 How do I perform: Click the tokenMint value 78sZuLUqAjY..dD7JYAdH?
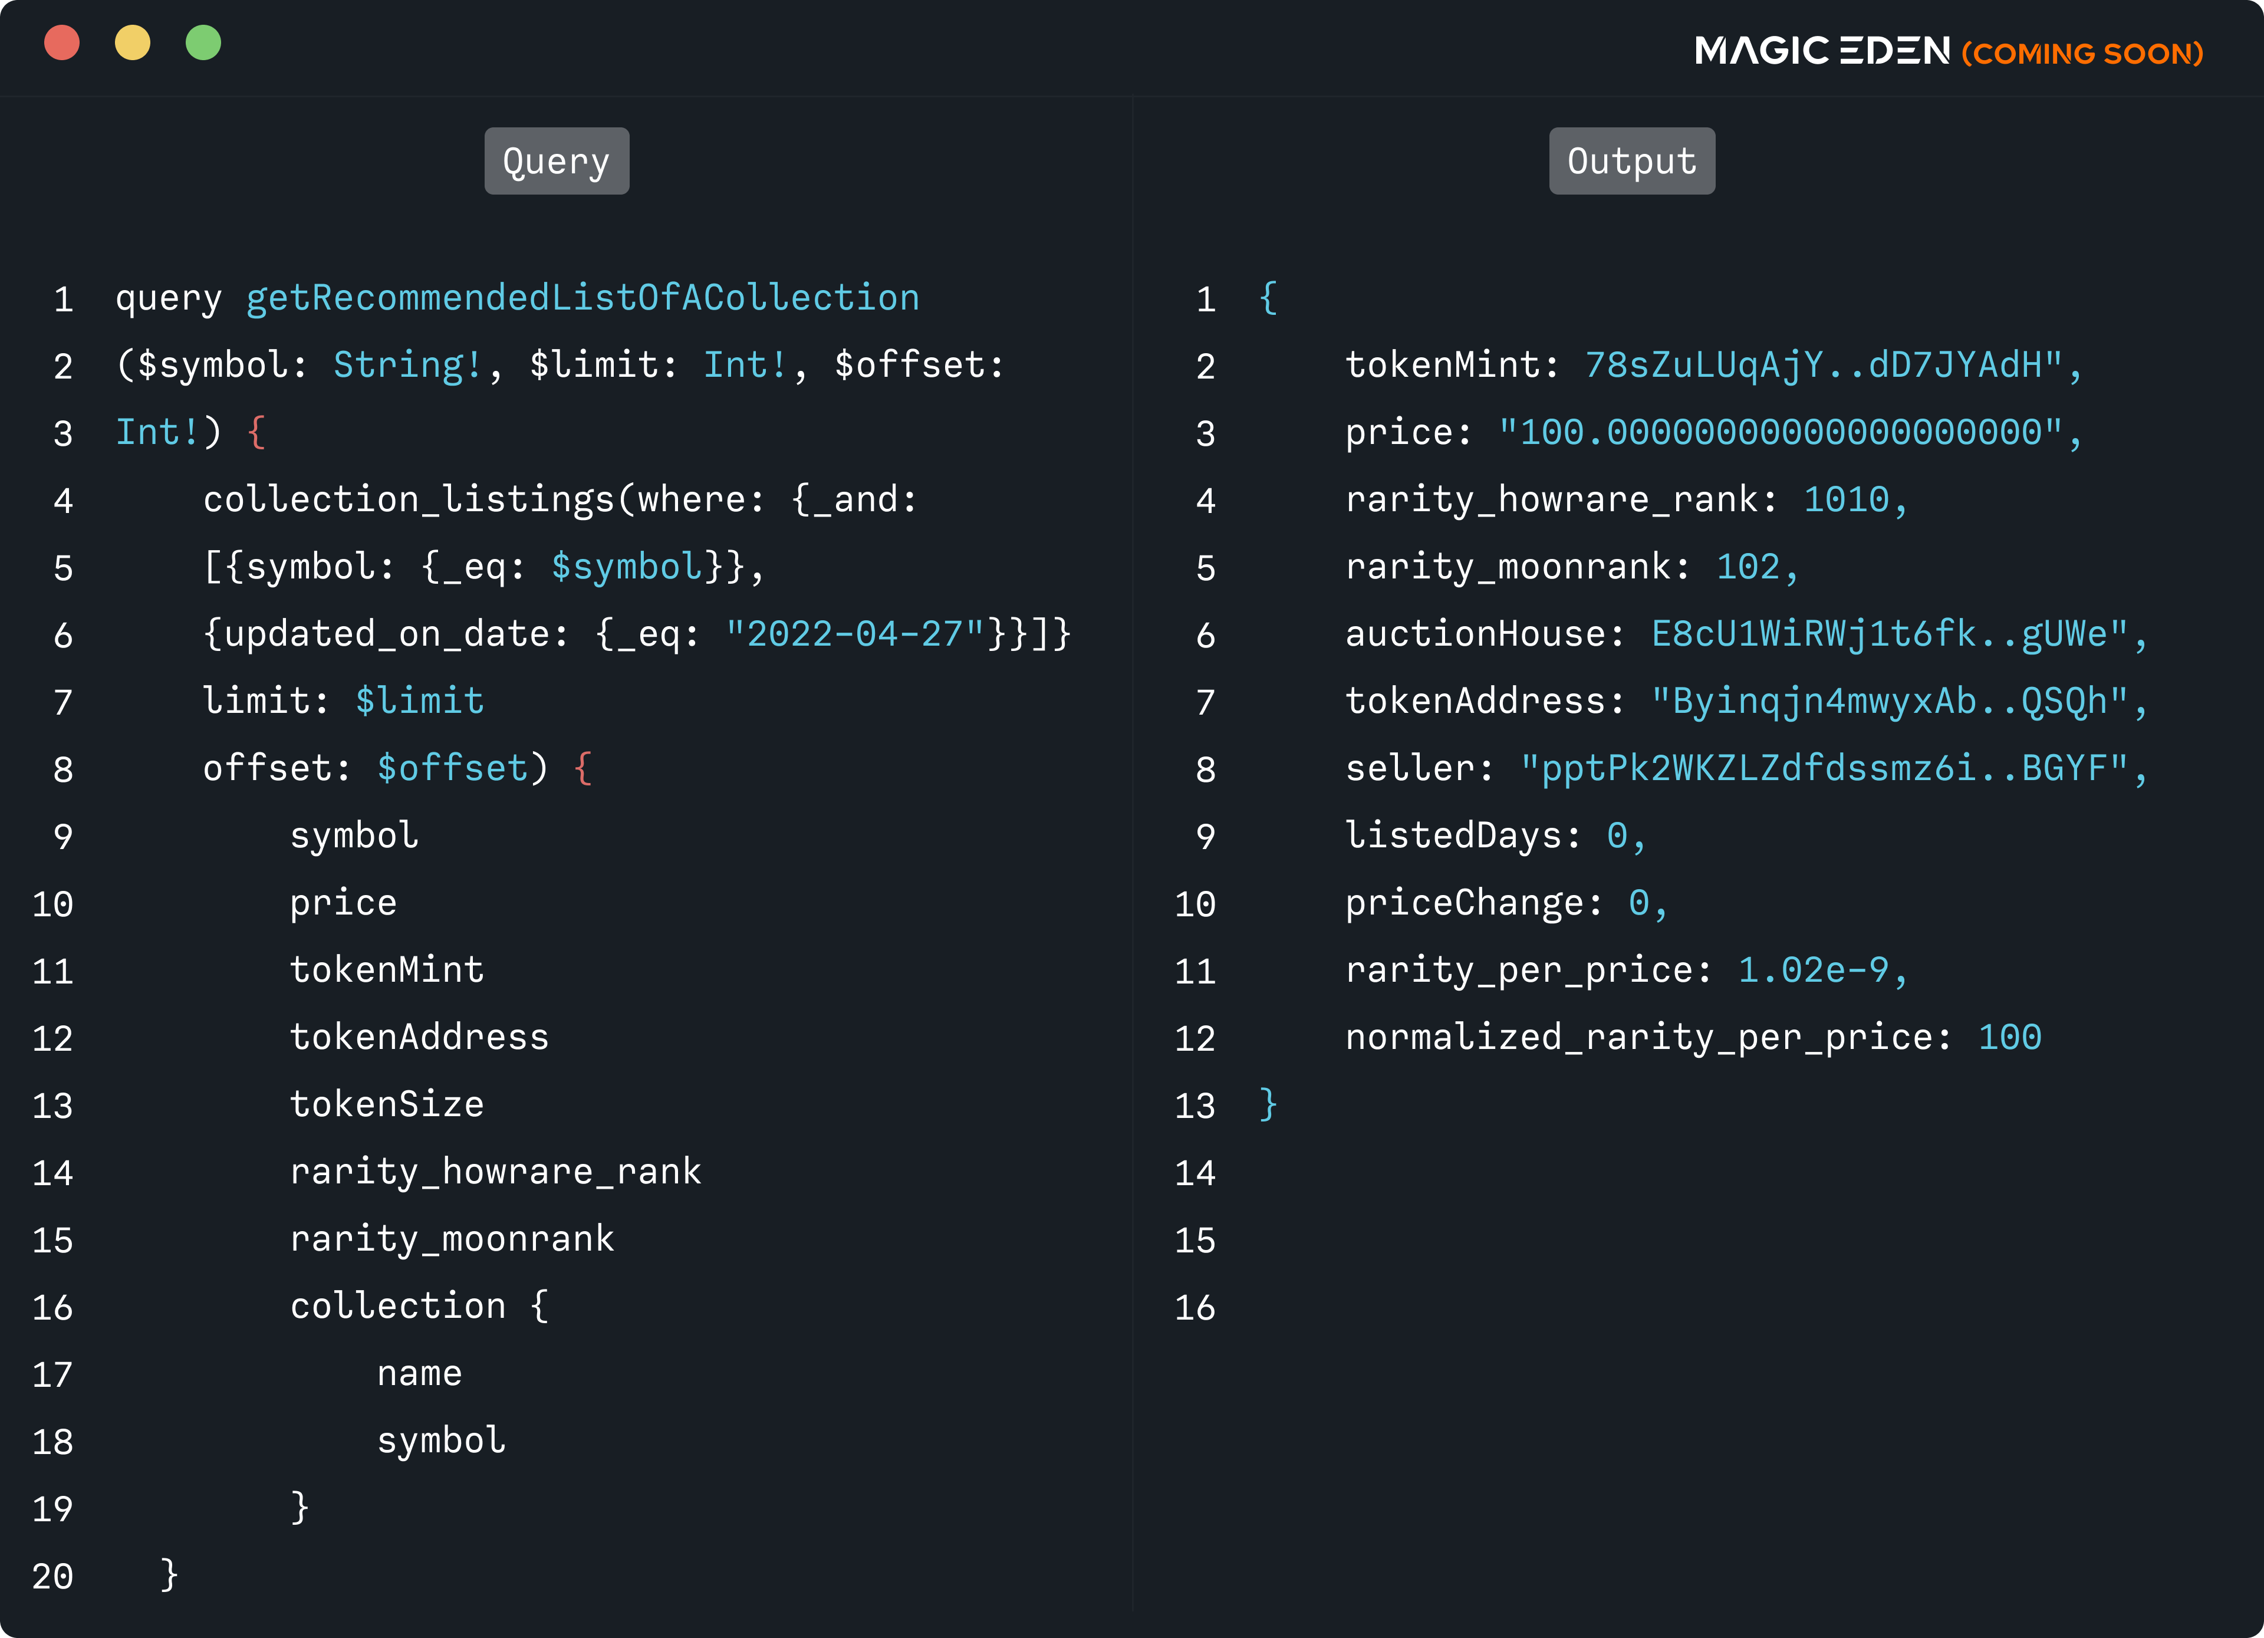[1823, 366]
